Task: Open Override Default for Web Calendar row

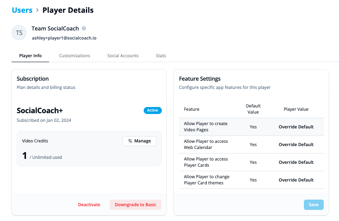Action: point(296,144)
